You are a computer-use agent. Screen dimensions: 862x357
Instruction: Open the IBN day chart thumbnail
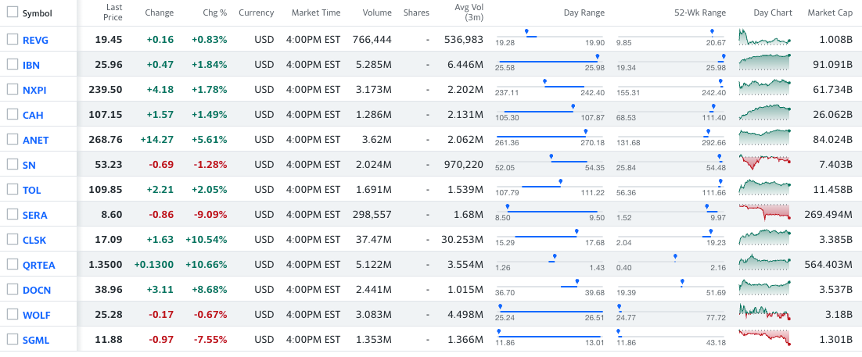point(765,62)
